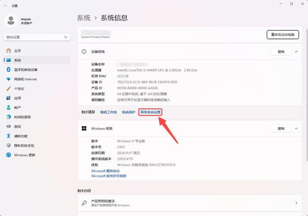This screenshot has width=308, height=216.
Task: Click 重命名这台电脑 button
Action: [282, 35]
